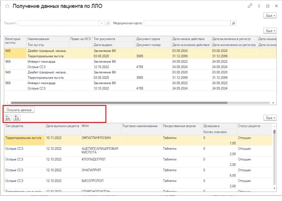282x201 pixels.
Task: Click the horizontal scrollbar of the benefits table
Action: [x=128, y=103]
